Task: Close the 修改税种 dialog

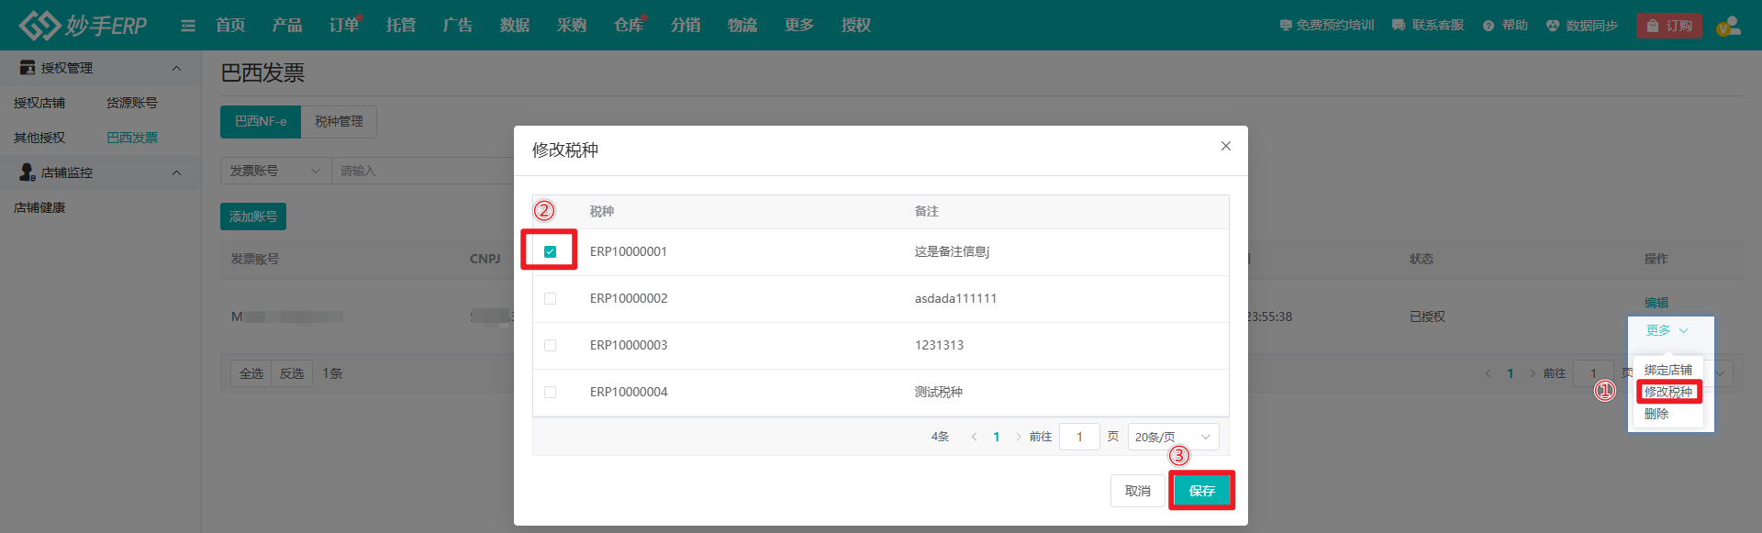Action: pos(1226,146)
